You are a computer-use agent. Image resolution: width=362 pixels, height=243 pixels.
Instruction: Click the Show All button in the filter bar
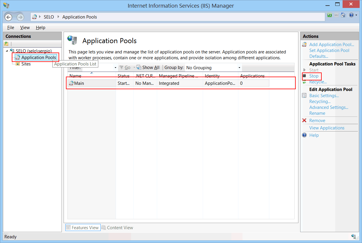pyautogui.click(x=148, y=67)
